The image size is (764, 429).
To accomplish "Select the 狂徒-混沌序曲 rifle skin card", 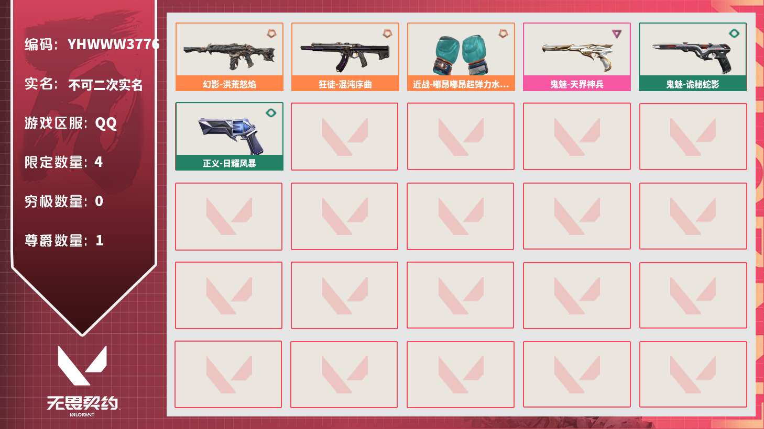I will coord(345,57).
